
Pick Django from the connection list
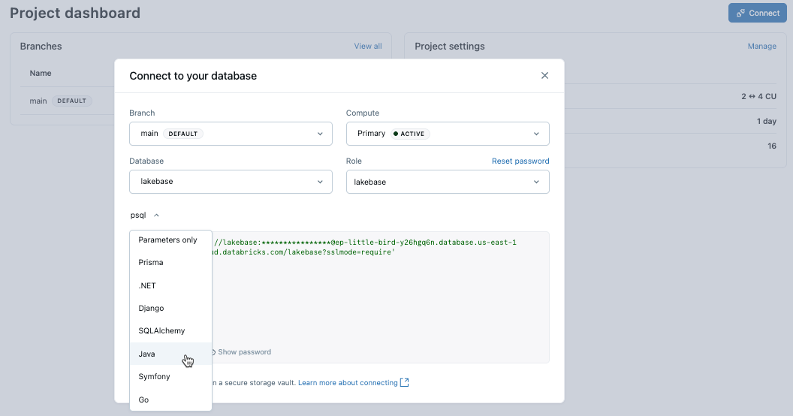click(151, 309)
